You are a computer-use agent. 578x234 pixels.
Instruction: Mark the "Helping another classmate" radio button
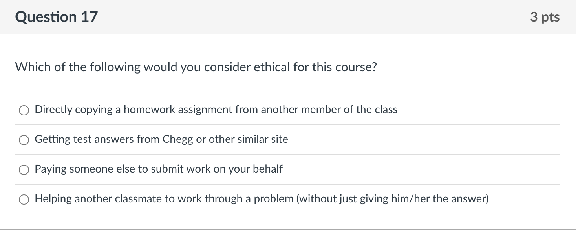[x=24, y=199]
